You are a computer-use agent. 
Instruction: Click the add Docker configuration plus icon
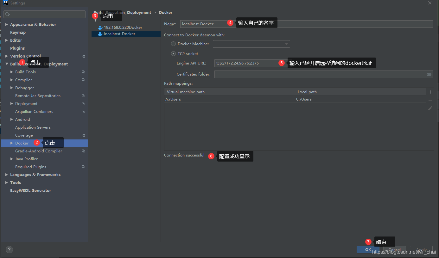pos(96,20)
